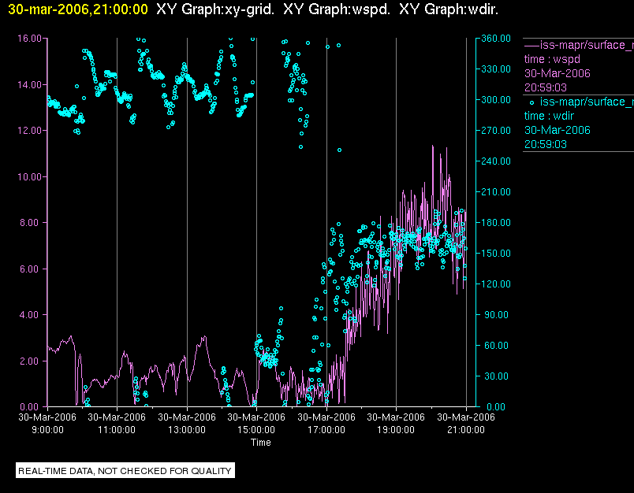Click the 21:00:00 x-axis tick label
Viewport: 634px width, 493px height.
[465, 430]
